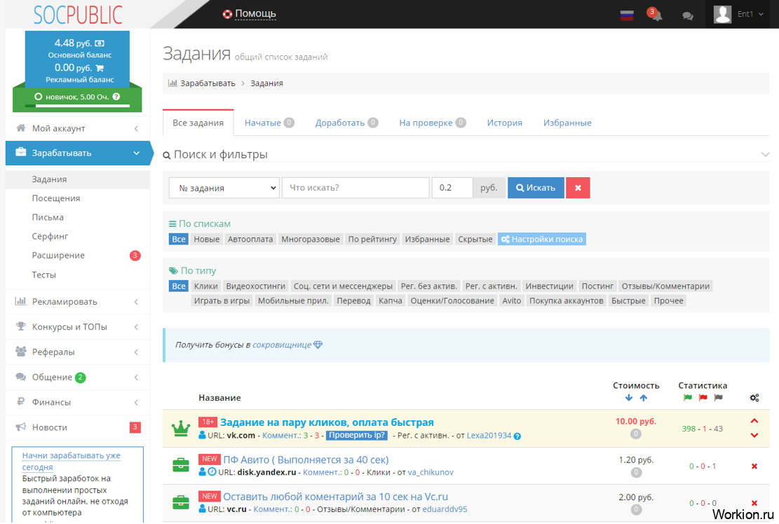Switch to the На проверке tab
Viewport: 779px width, 524px height.
pyautogui.click(x=432, y=123)
